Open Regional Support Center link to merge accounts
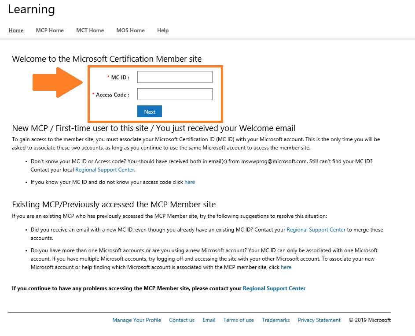 pyautogui.click(x=316, y=230)
